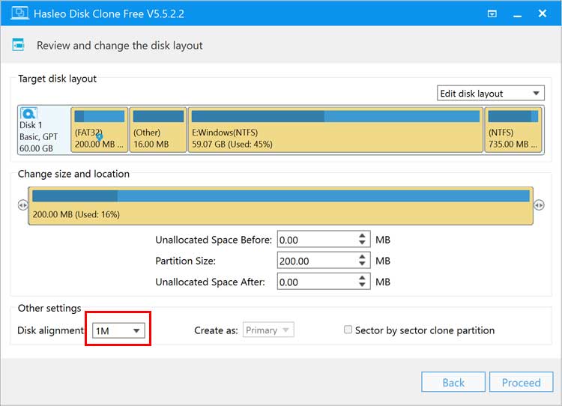
Task: Click the disk layout header icon
Action: click(x=18, y=45)
